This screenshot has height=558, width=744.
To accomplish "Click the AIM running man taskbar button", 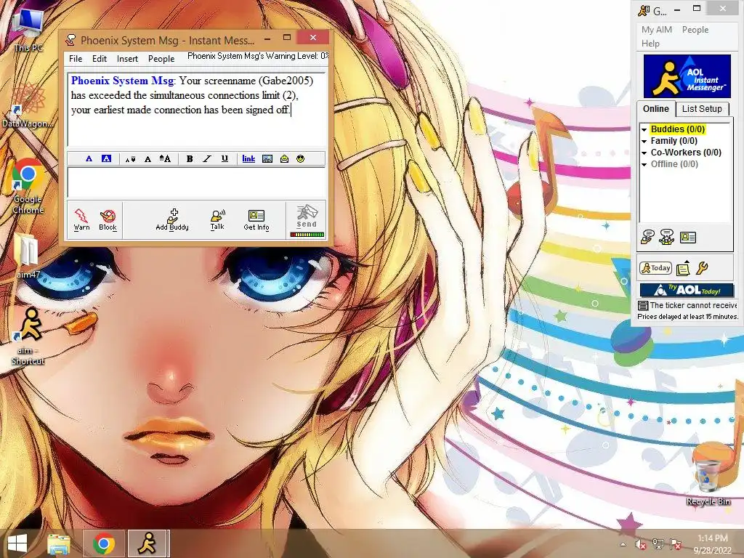I will pyautogui.click(x=147, y=544).
